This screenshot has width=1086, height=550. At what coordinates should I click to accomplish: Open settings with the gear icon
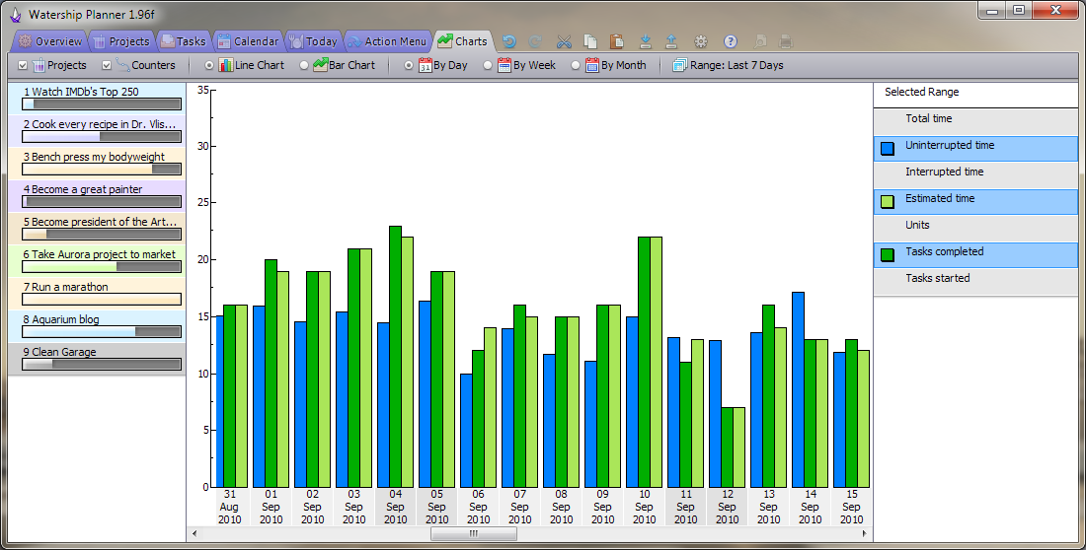(701, 41)
